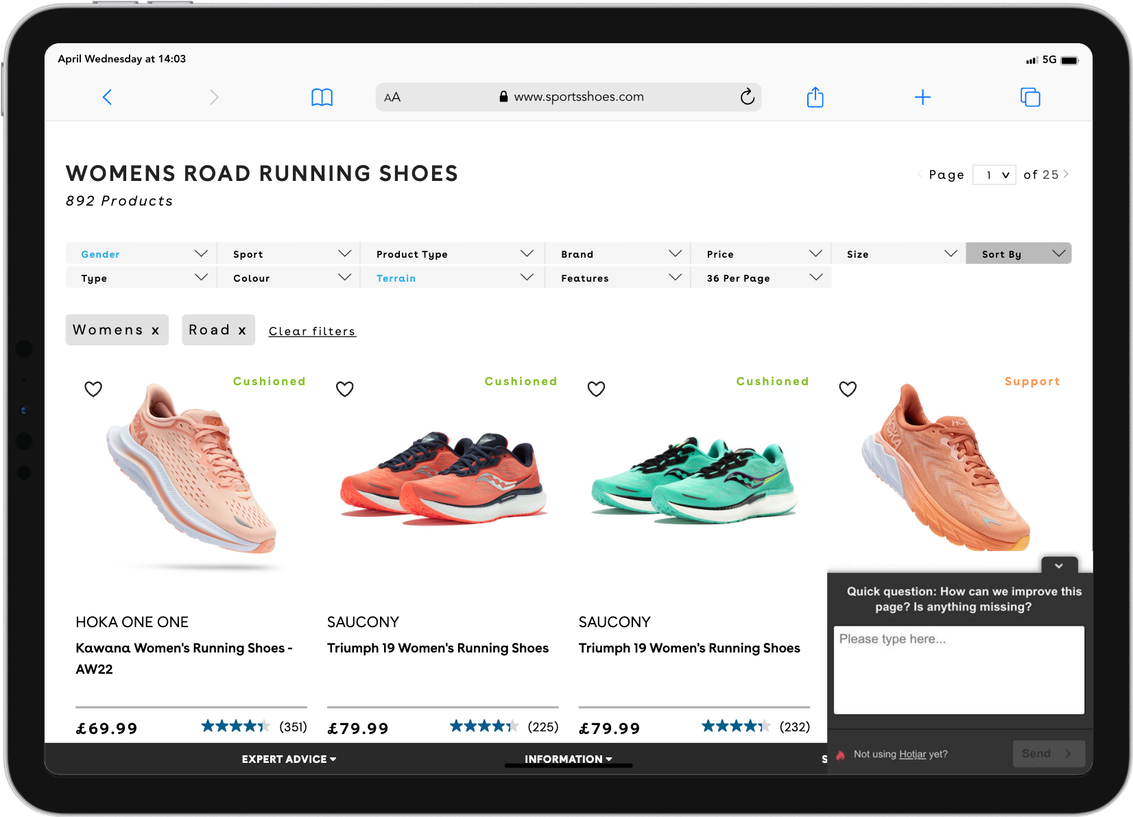
Task: Open a new tab with the plus icon
Action: coord(922,97)
